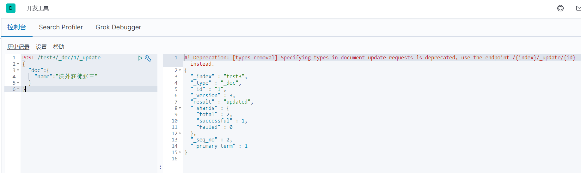Click the "_type" : "_doc" line

click(216, 83)
